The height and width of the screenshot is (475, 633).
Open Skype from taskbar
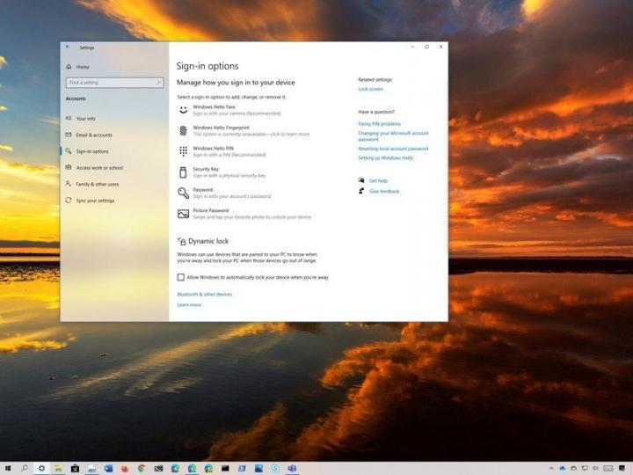coord(275,469)
